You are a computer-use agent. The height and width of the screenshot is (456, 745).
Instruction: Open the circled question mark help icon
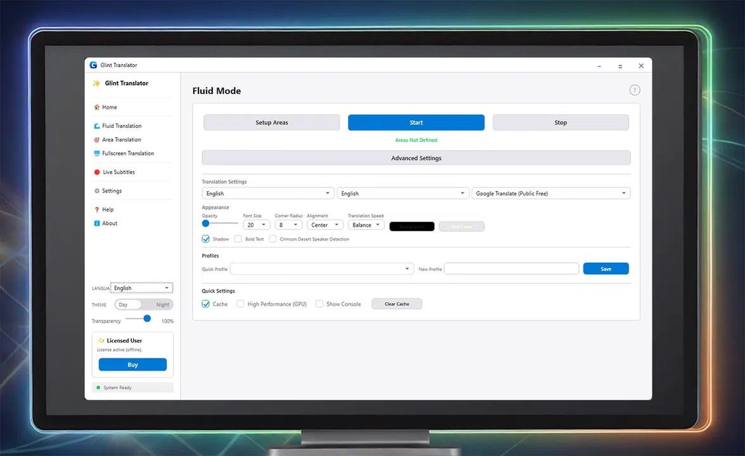point(635,90)
